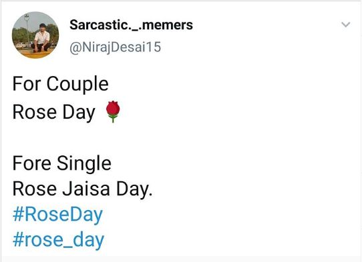Click the person in the avatar photo
Image resolution: width=362 pixels, height=262 pixels.
(x=41, y=37)
